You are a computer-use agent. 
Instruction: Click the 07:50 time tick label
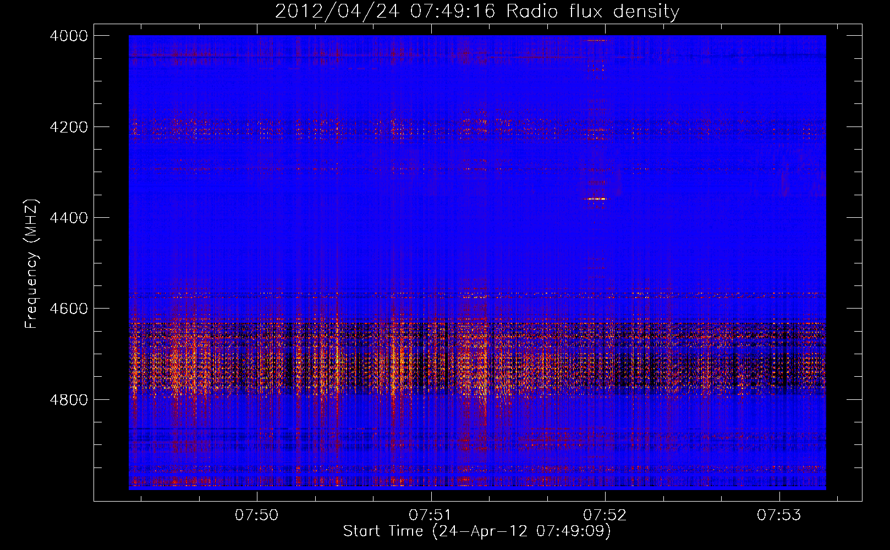point(257,515)
